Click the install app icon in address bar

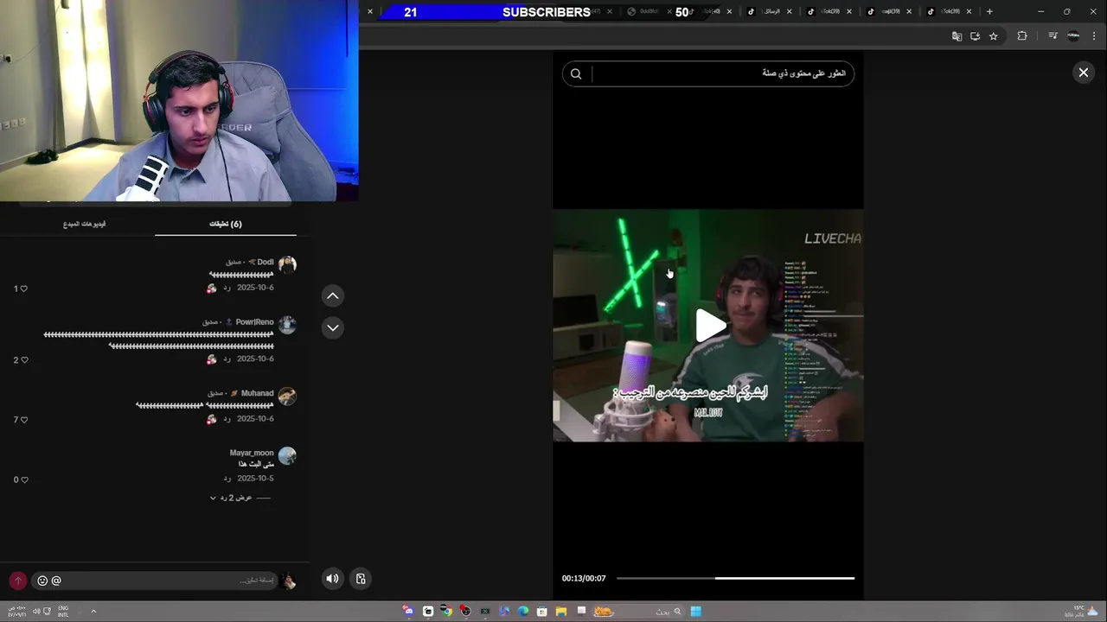coord(975,36)
